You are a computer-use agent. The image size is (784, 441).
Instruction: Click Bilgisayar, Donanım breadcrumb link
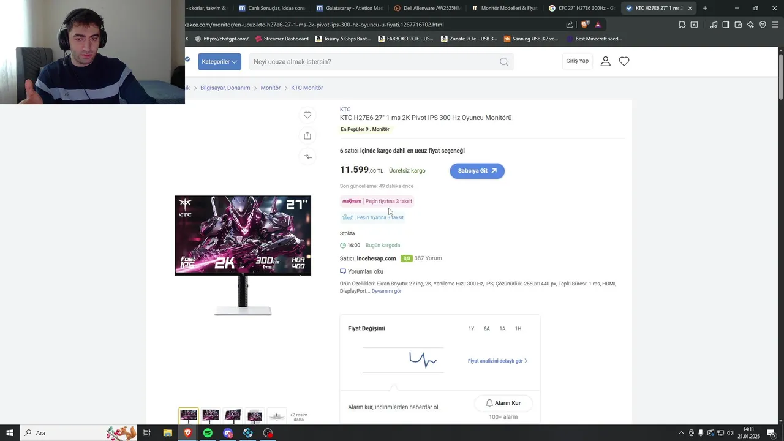click(225, 88)
